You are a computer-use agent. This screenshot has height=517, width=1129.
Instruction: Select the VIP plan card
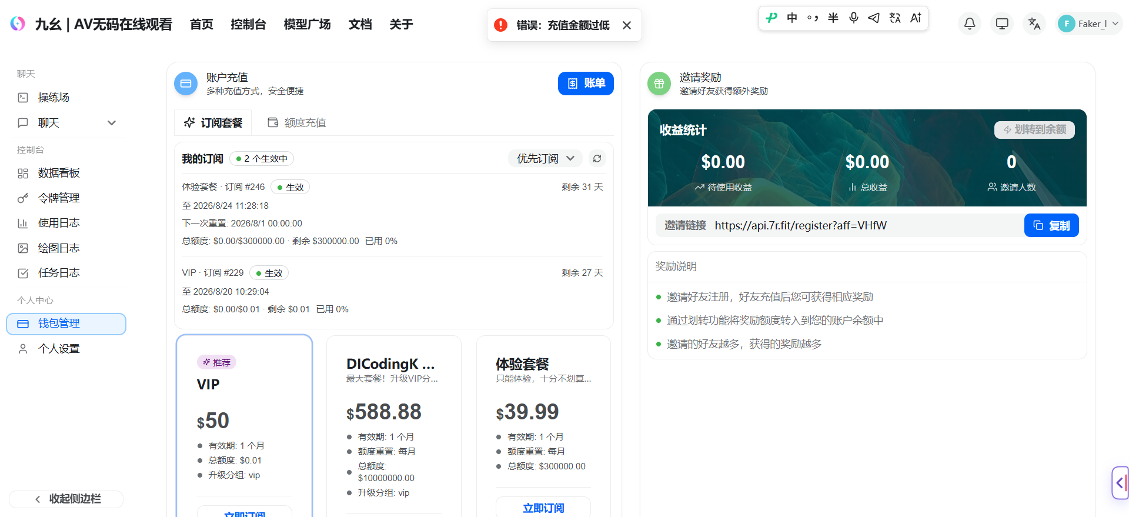click(x=244, y=426)
